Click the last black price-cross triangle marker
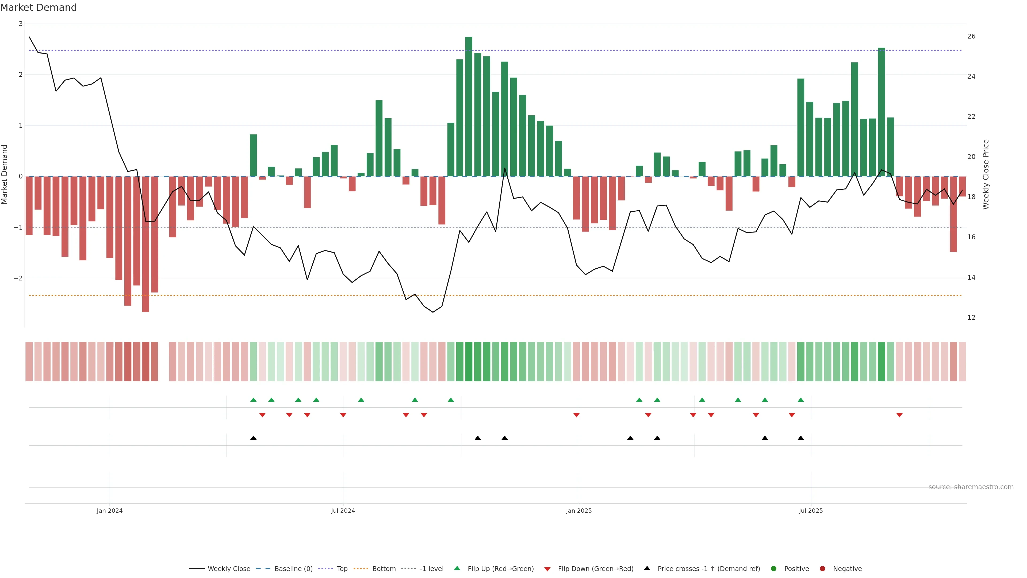 click(800, 438)
